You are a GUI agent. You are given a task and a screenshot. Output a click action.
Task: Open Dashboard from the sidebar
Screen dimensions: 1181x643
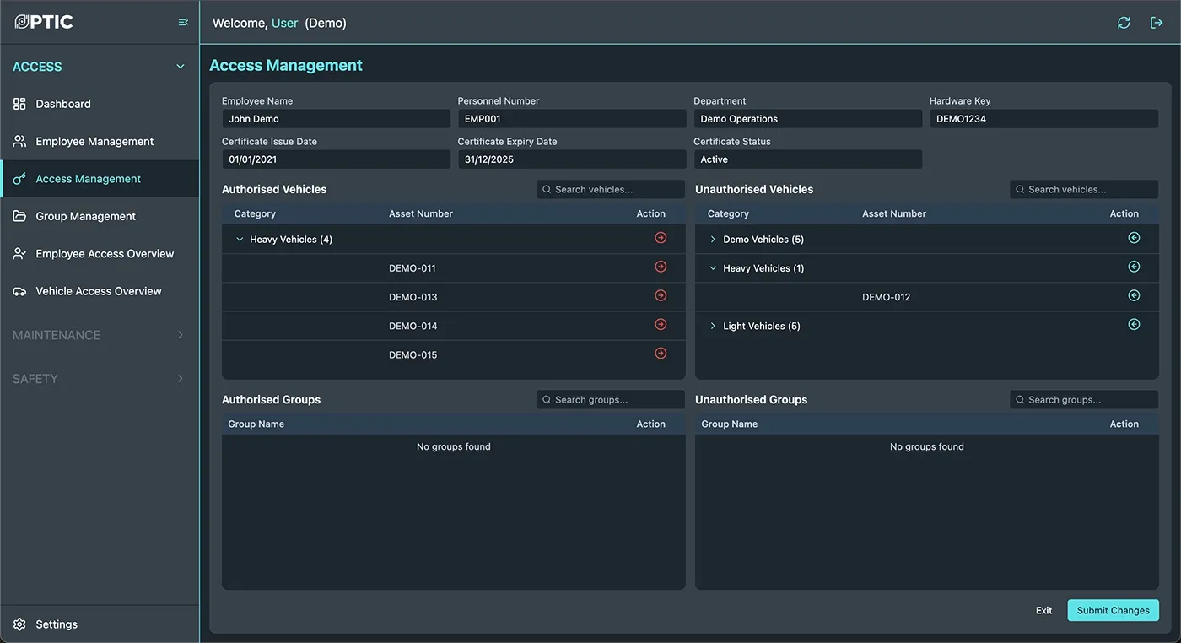[x=100, y=104]
